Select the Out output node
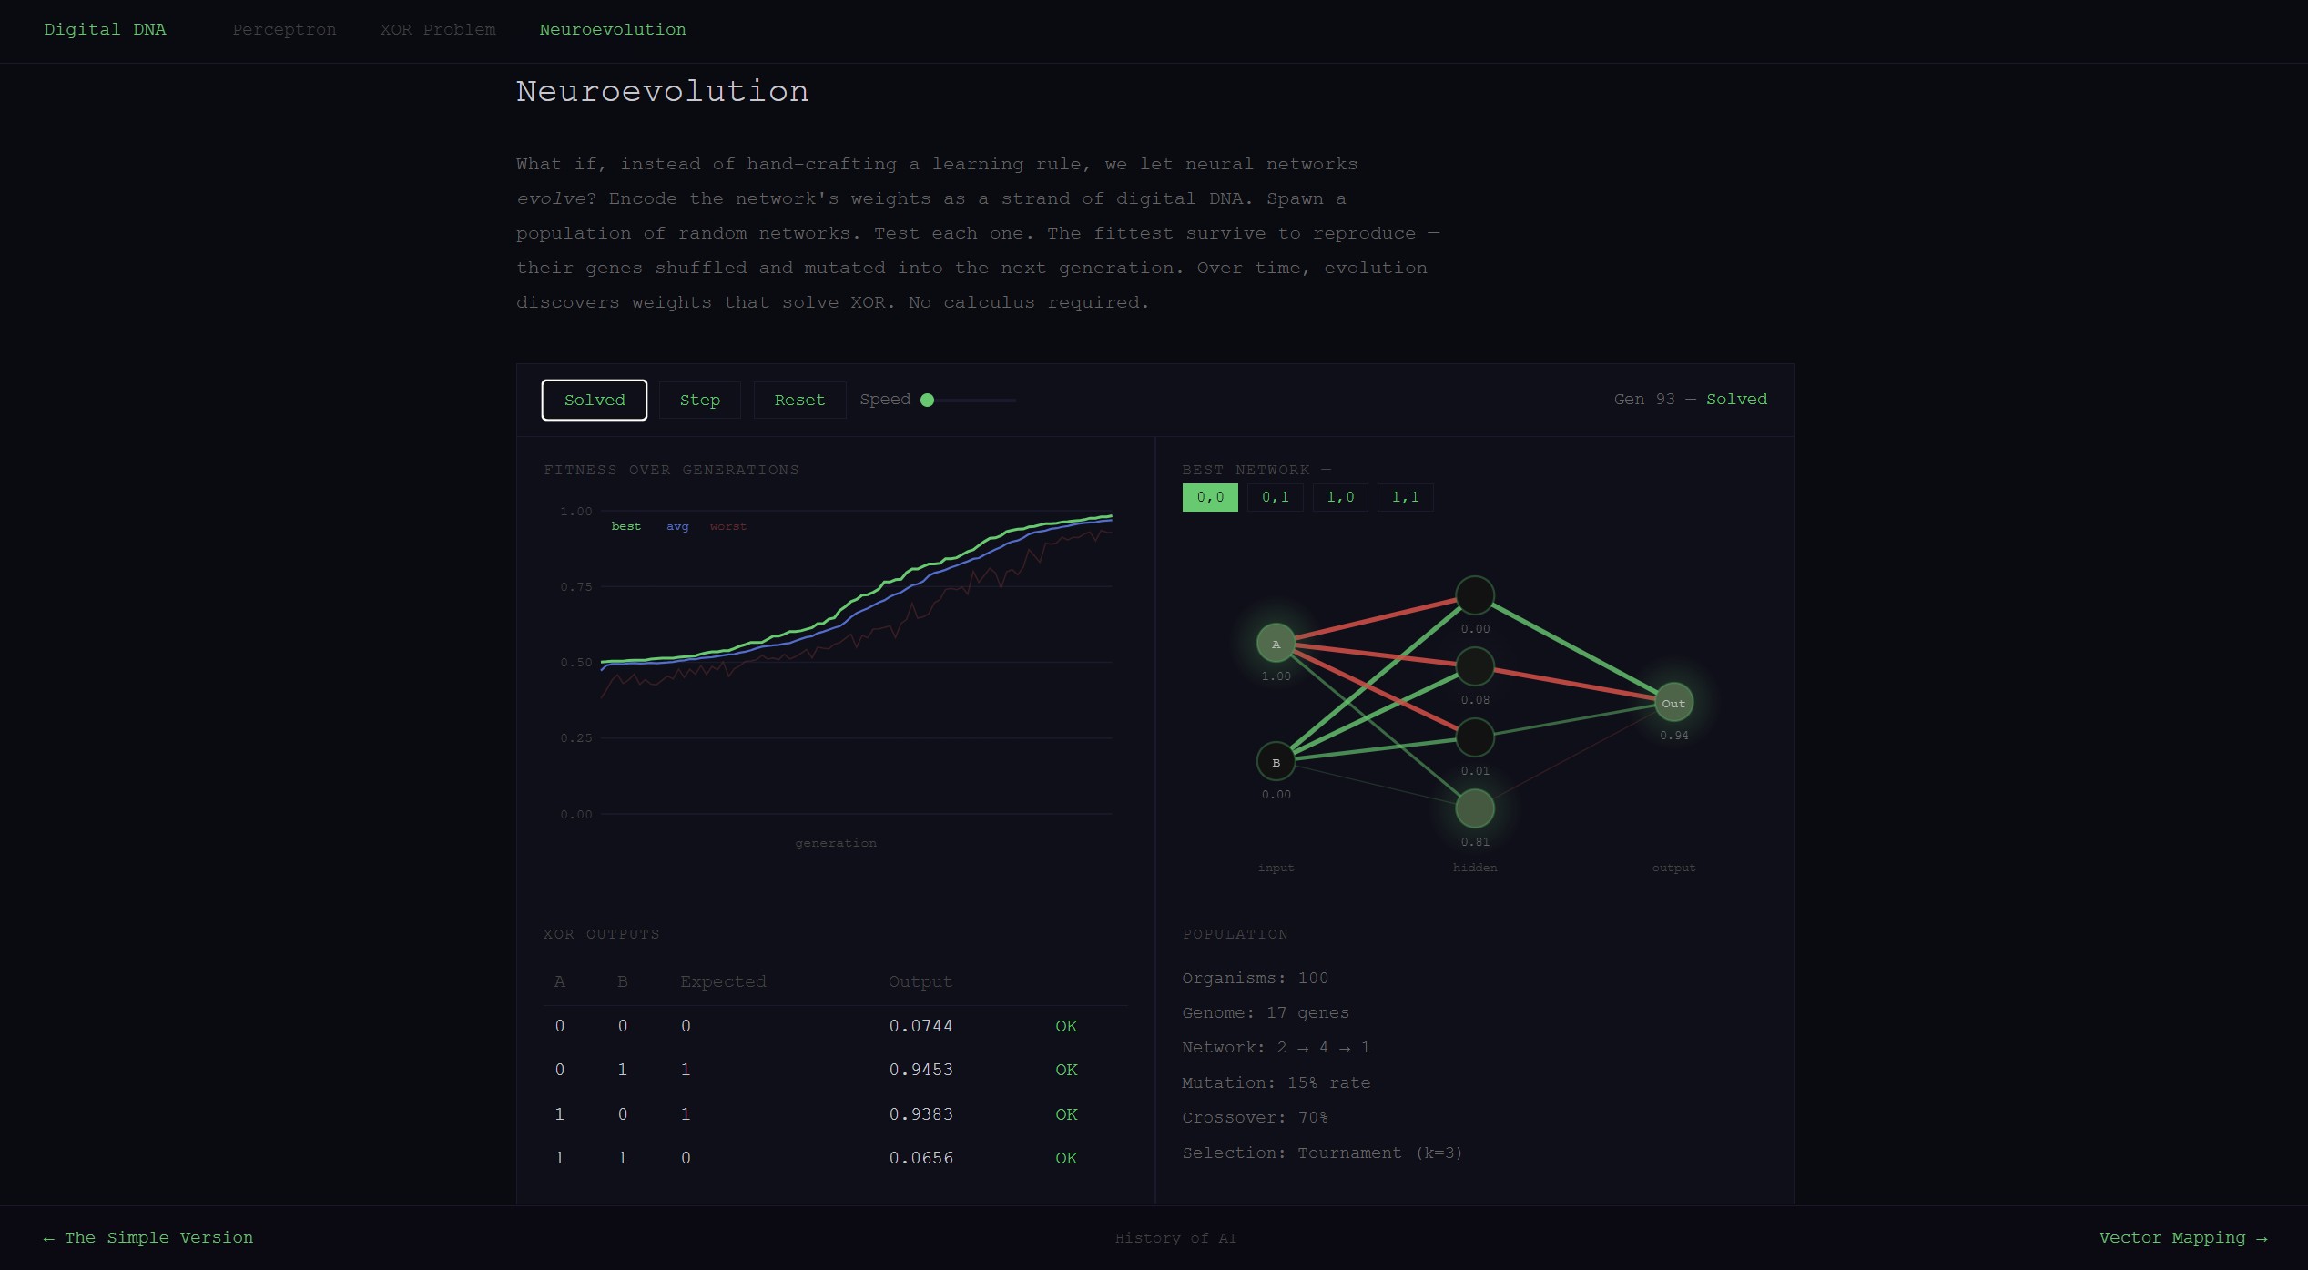Image resolution: width=2308 pixels, height=1270 pixels. tap(1673, 702)
